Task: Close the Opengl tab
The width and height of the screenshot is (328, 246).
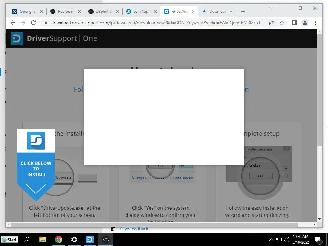Action: point(42,12)
